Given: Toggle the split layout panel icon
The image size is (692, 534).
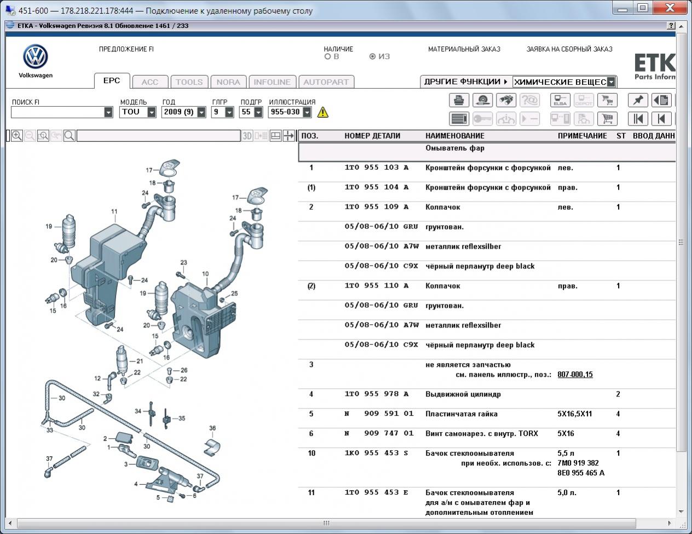Looking at the screenshot, I should pos(275,136).
